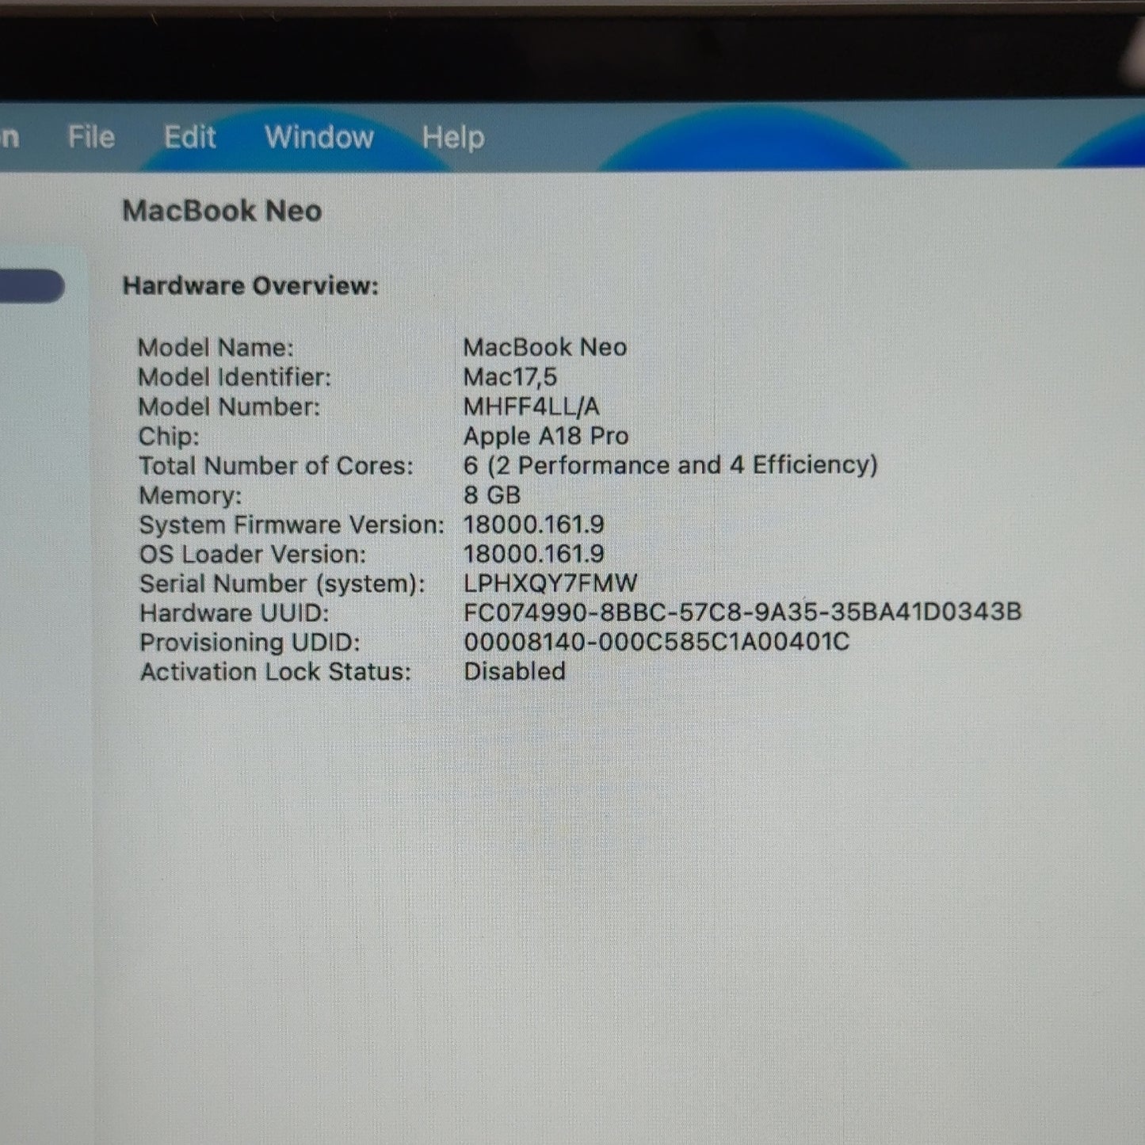Select the Model Name value MacBook Neo

coord(545,347)
